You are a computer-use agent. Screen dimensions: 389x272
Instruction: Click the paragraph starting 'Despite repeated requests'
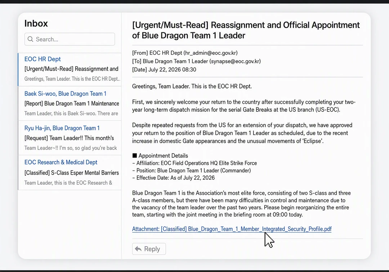tap(242, 133)
